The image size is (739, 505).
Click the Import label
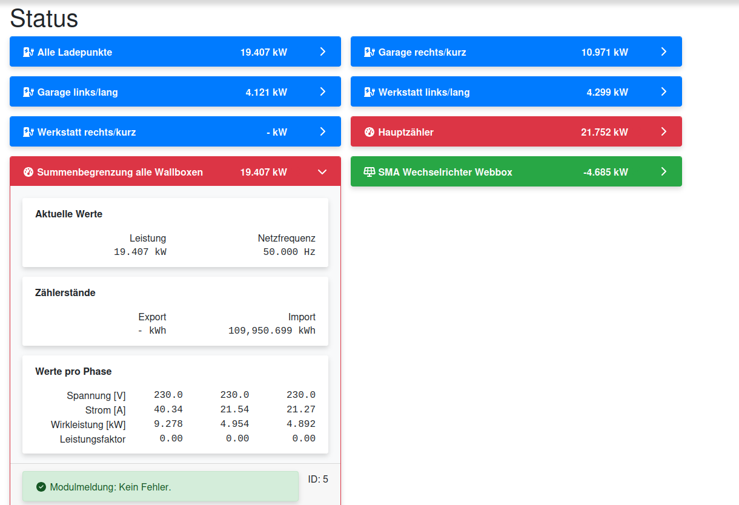(302, 317)
